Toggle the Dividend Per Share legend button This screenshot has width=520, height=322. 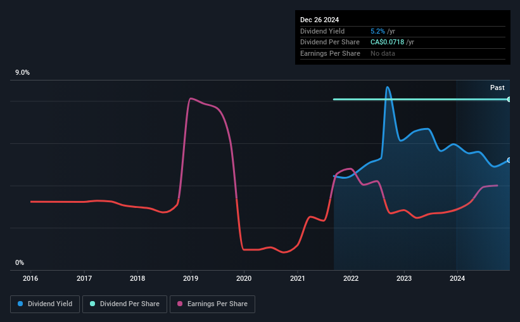pyautogui.click(x=125, y=304)
